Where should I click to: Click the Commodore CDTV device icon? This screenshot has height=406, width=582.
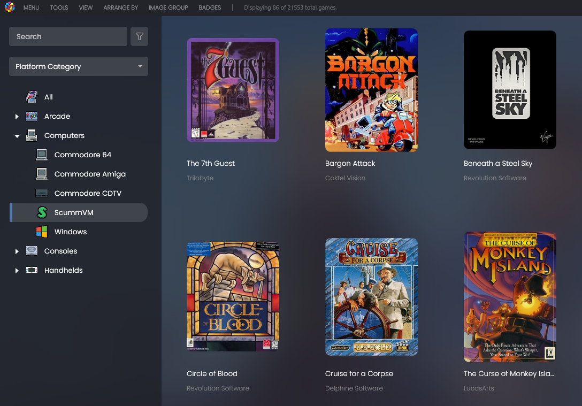42,193
